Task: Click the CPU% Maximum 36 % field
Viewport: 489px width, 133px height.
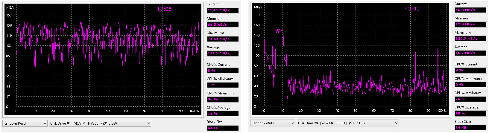Action: point(223,100)
